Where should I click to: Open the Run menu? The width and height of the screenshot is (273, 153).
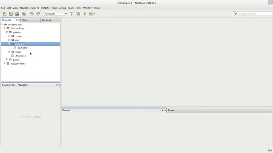[55, 8]
